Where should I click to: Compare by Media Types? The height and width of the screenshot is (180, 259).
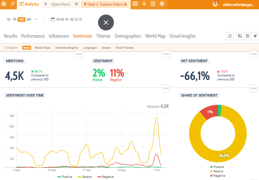click(x=43, y=48)
